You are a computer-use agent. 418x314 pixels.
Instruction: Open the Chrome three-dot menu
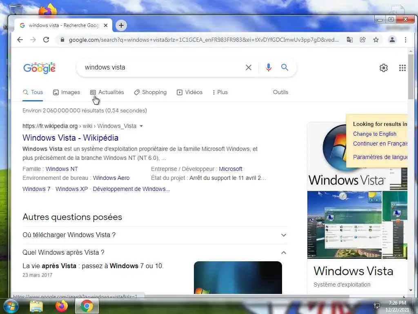(405, 40)
